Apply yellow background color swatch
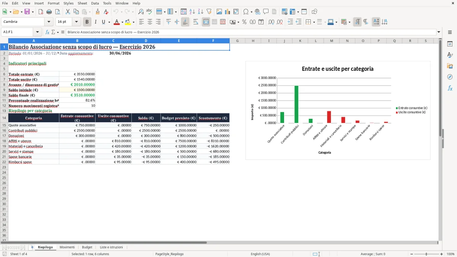The image size is (457, 257). [x=128, y=22]
